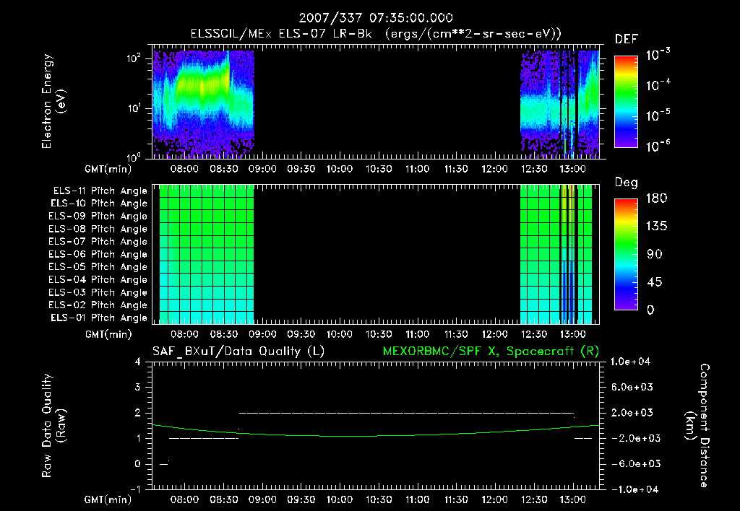Click the 'SAF_BXuT/Data Quality (L)' title
This screenshot has height=511, width=740.
[238, 351]
